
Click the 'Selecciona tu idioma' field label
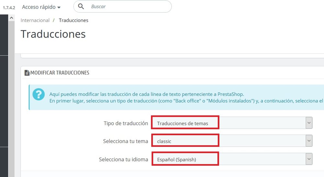[123, 160]
